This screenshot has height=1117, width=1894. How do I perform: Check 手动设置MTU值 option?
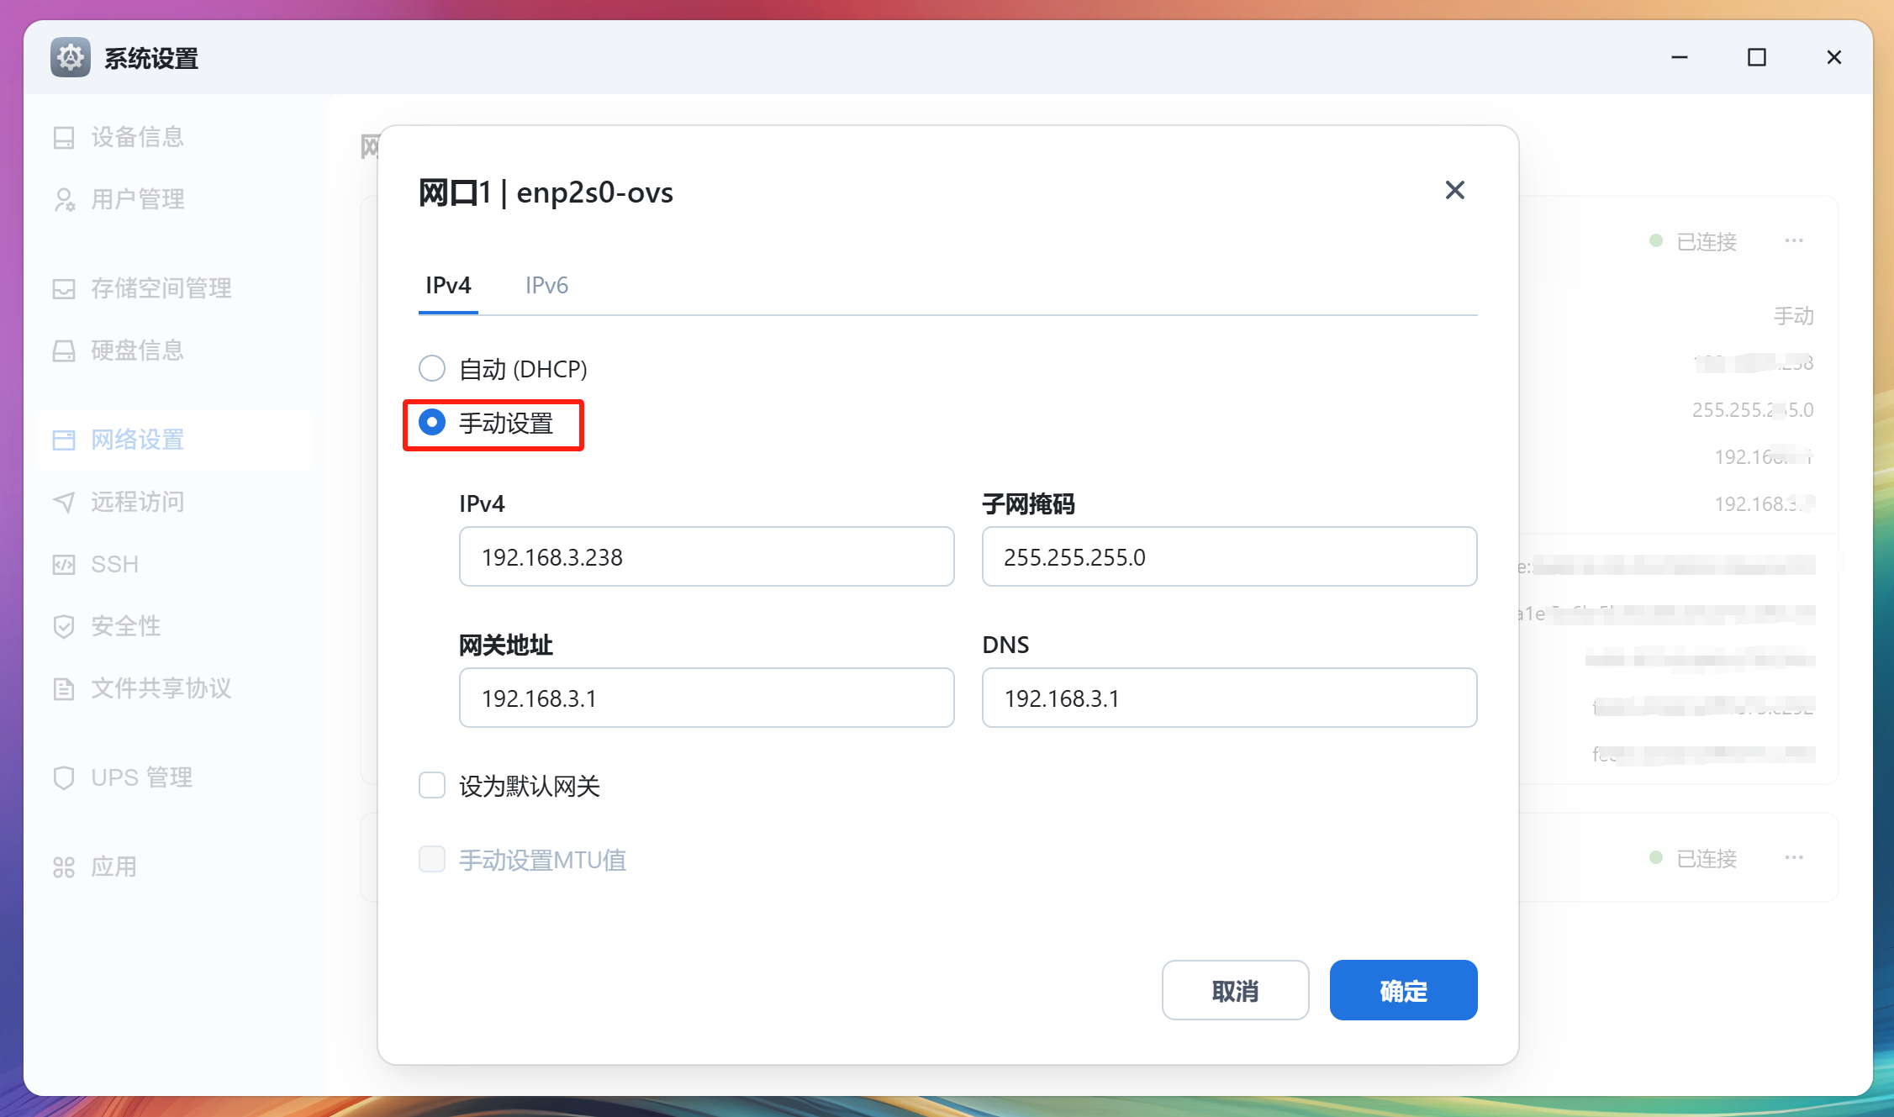tap(431, 859)
